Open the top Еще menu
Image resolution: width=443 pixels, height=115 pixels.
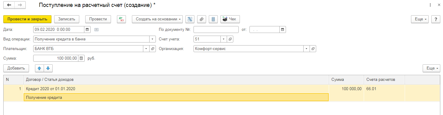420,19
